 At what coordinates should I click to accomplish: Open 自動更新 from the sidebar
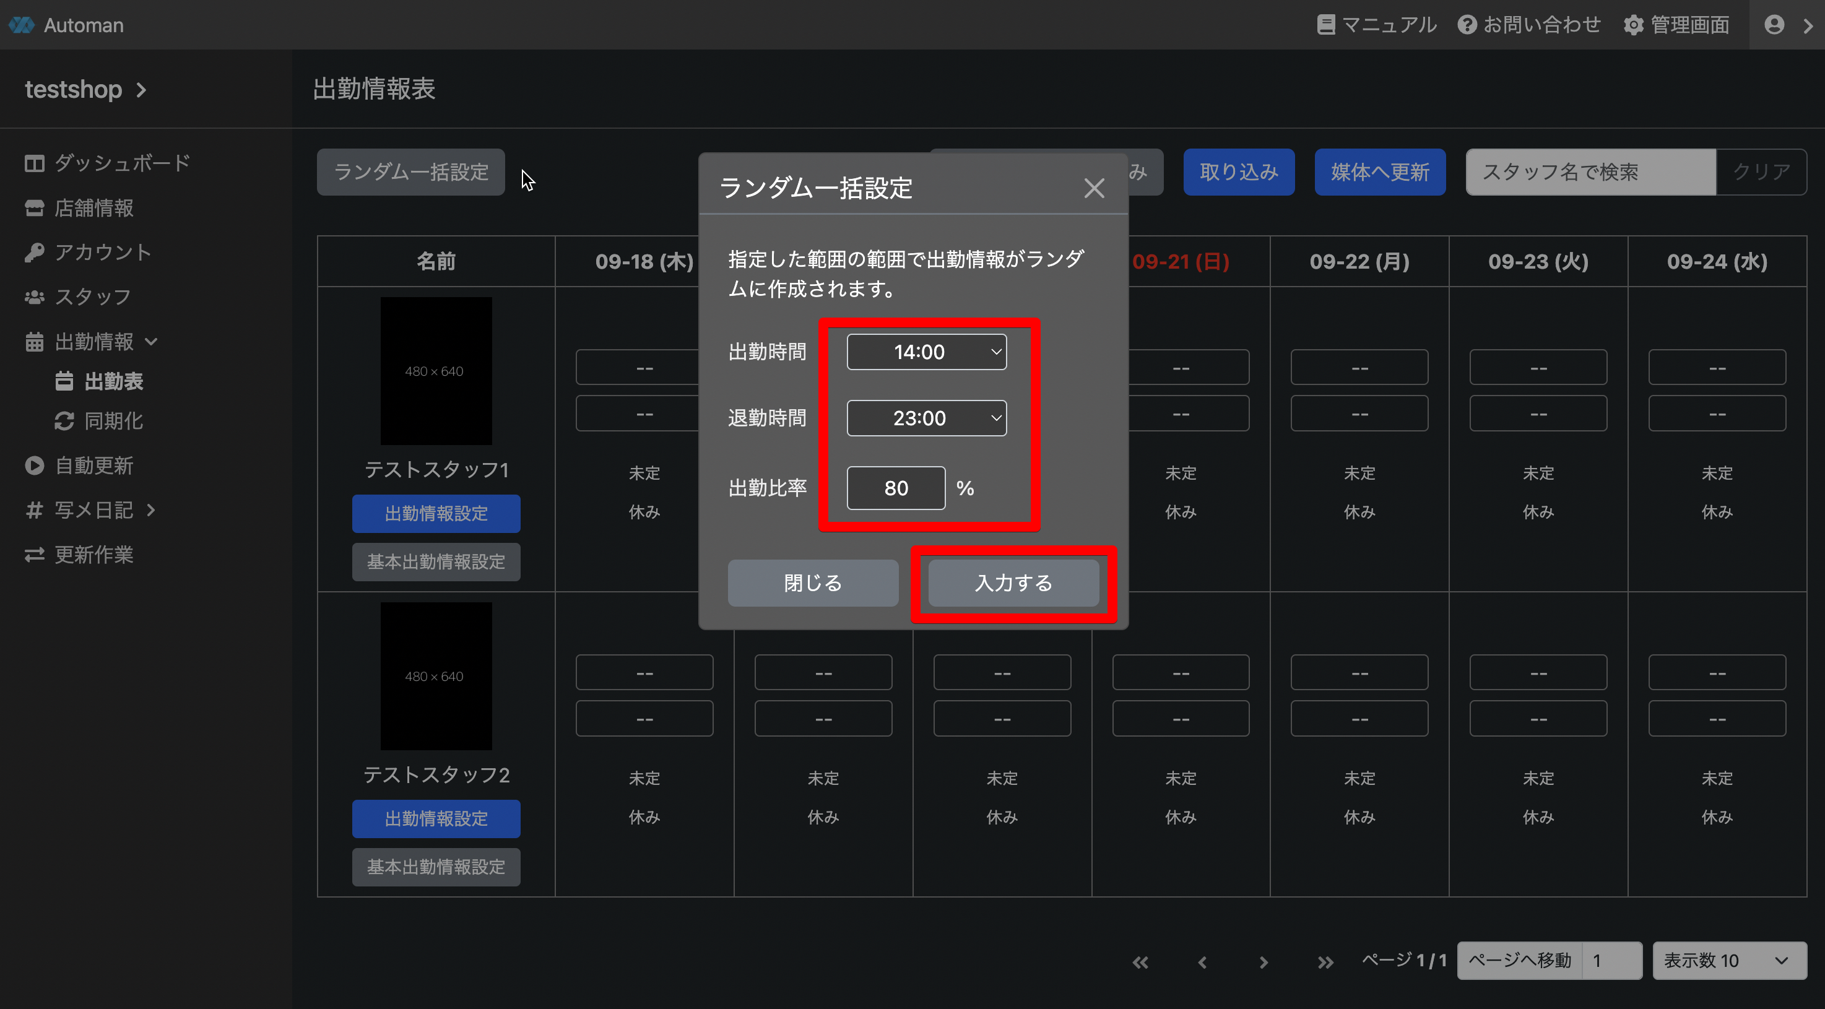93,466
